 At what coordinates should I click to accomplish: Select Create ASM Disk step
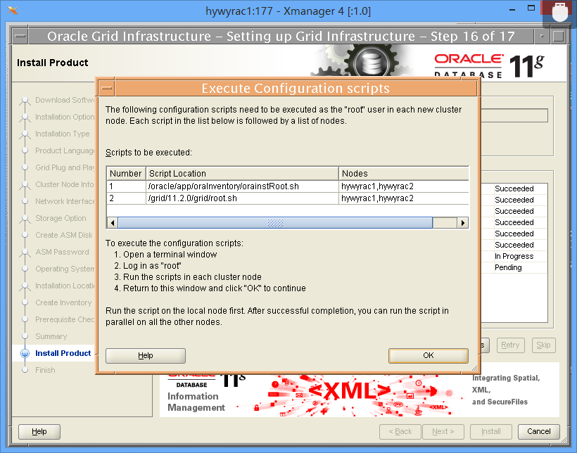pyautogui.click(x=64, y=235)
